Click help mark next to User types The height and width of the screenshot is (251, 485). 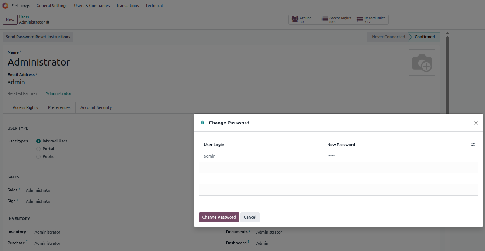[x=30, y=140]
